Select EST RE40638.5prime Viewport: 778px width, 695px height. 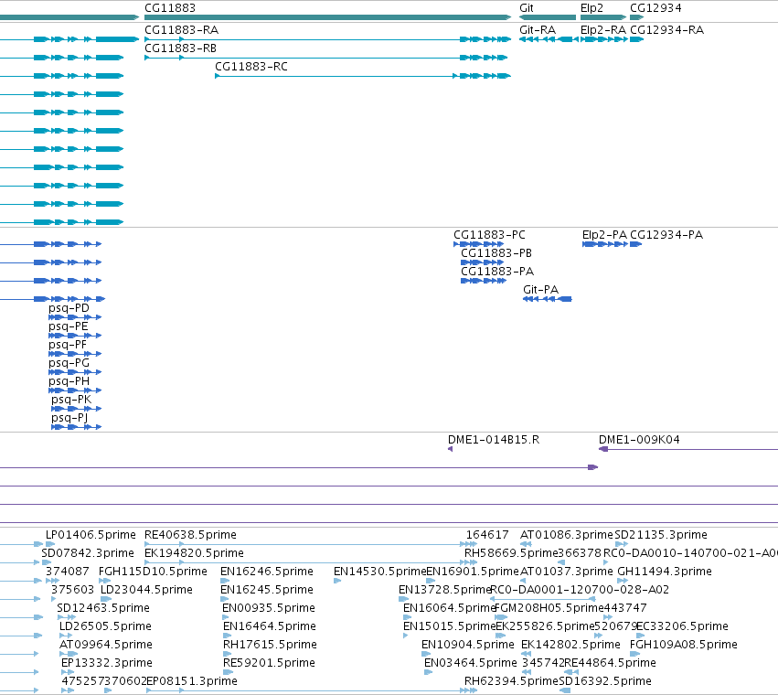190,535
